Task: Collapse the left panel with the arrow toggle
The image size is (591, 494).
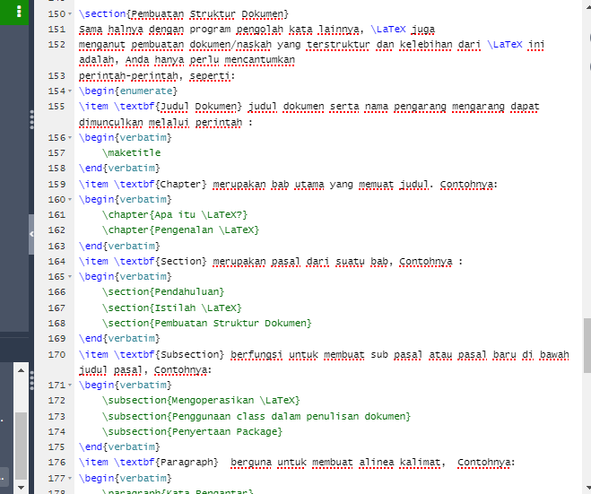Action: [x=31, y=234]
